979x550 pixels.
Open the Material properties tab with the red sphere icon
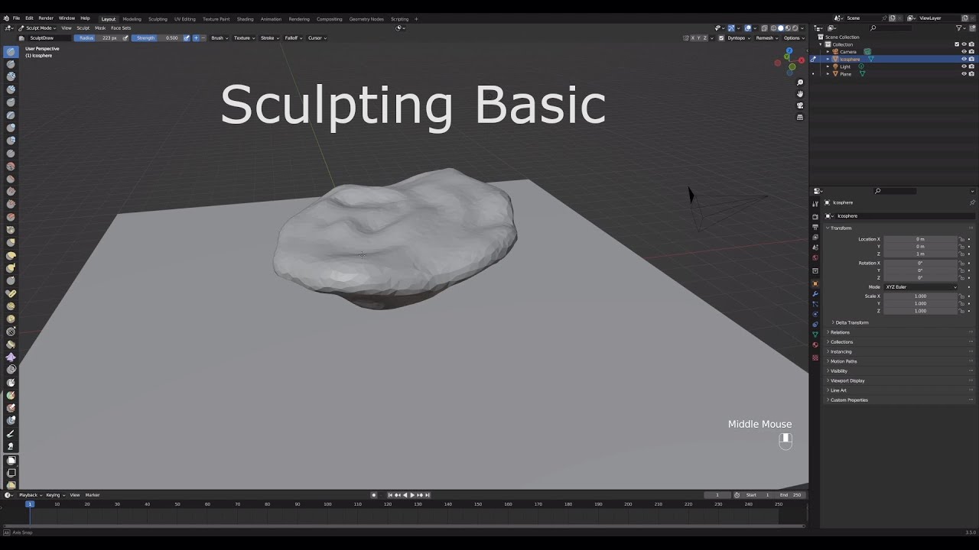tap(815, 345)
